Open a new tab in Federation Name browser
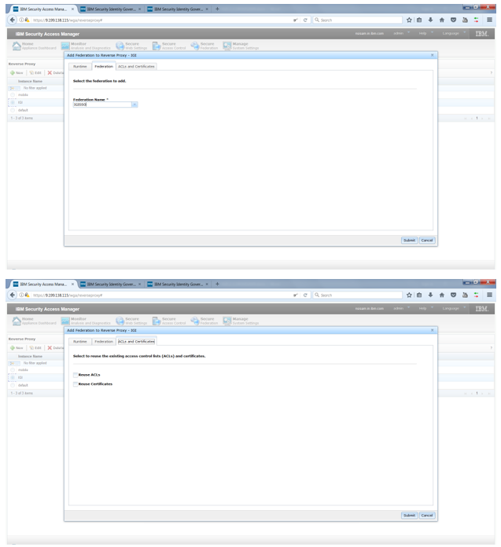 coord(217,9)
